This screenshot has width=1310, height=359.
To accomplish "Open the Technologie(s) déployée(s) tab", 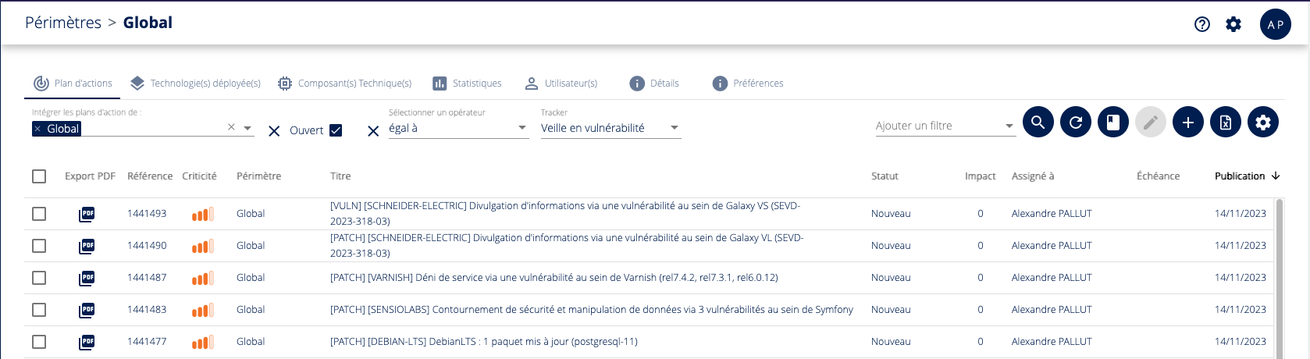I will 196,84.
